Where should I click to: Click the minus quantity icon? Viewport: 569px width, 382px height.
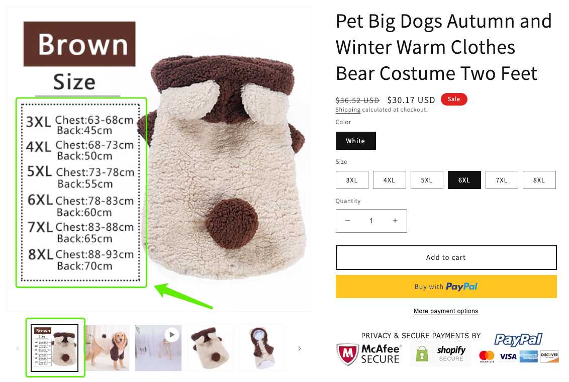coord(347,221)
